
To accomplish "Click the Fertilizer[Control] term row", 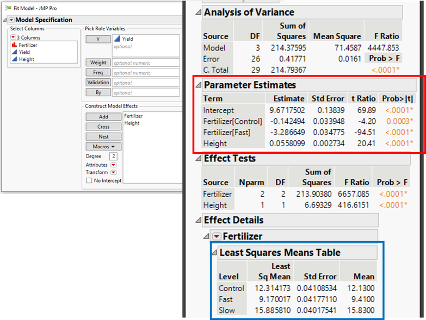I will pos(308,121).
